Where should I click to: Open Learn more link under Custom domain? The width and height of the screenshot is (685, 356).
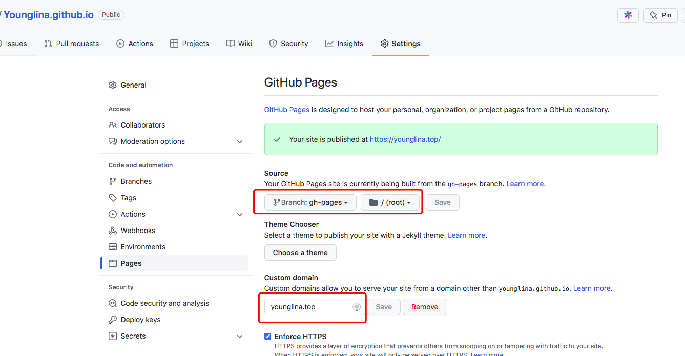592,288
